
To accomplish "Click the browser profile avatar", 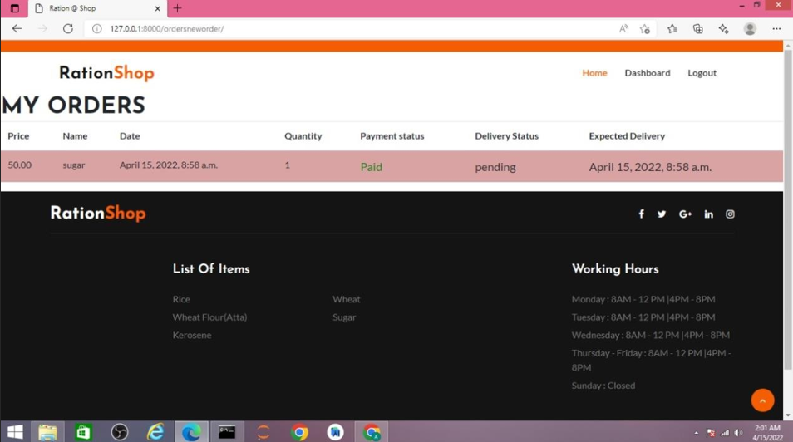I will [x=750, y=28].
